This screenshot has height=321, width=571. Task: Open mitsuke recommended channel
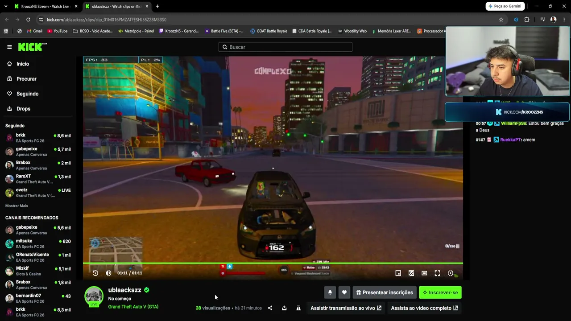38,243
